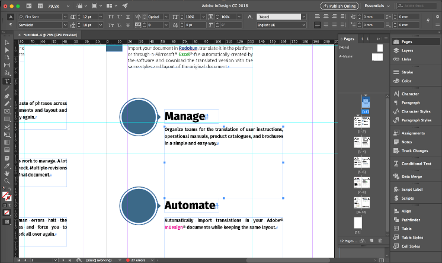This screenshot has height=263, width=442.
Task: Switch to paragraph formatting controls
Action: click(10, 25)
